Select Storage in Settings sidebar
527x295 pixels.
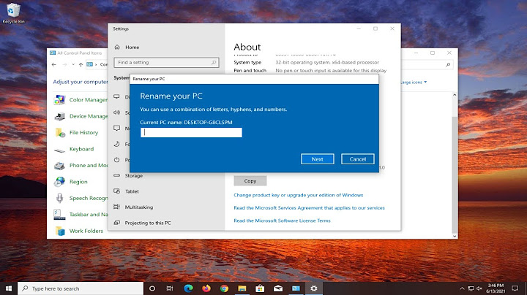pyautogui.click(x=134, y=176)
